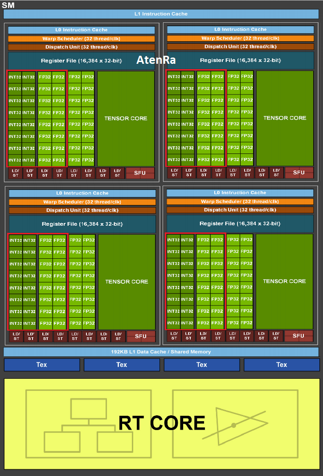Select the bottom-right partition's SFU block
This screenshot has height=476, width=323.
pos(299,336)
